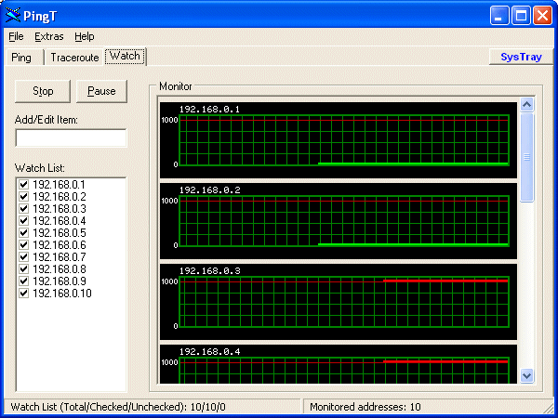
Task: Uncheck the 192.168.0.3 checkbox
Action: (x=23, y=209)
